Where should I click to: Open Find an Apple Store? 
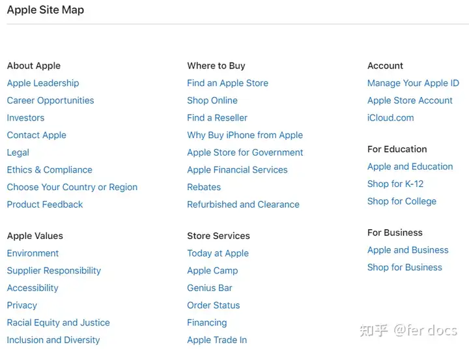pos(227,83)
